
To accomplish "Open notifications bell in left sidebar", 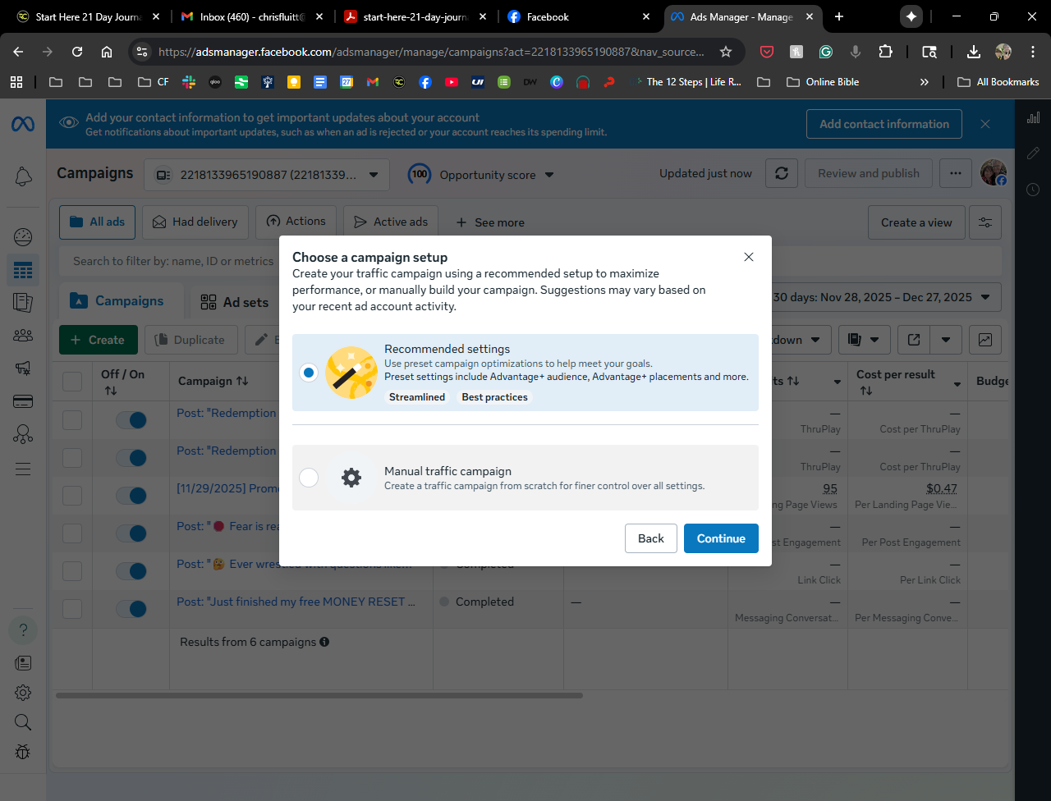I will (23, 176).
